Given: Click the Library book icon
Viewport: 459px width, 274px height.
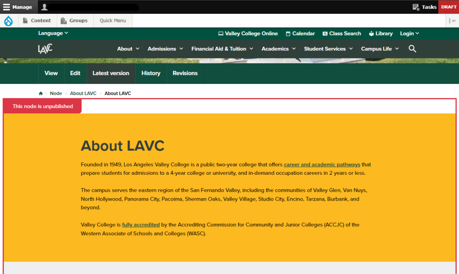Looking at the screenshot, I should 371,34.
